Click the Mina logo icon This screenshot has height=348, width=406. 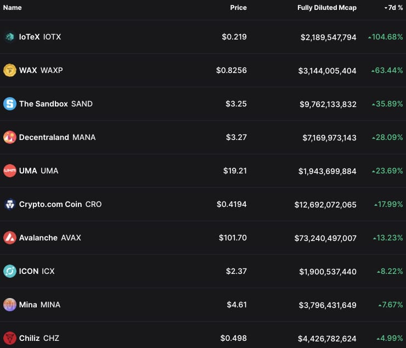(9, 305)
